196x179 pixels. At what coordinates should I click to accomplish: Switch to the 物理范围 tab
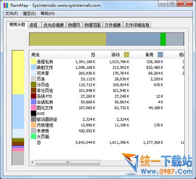pyautogui.click(x=93, y=25)
